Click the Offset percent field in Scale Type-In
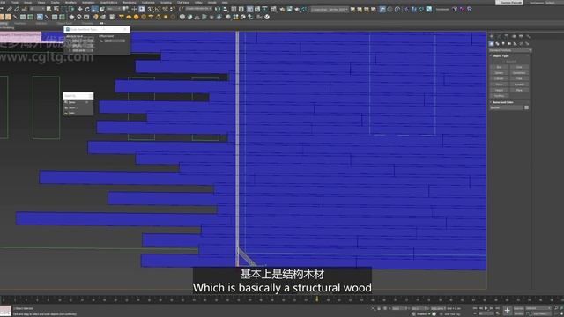This screenshot has height=317, width=564. 114,41
